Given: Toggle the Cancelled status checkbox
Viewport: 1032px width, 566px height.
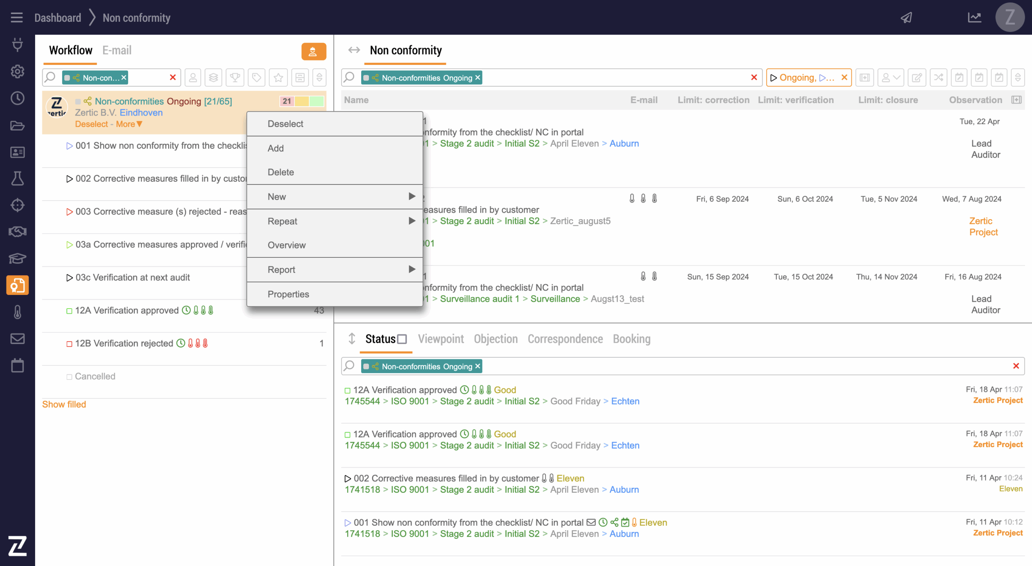Looking at the screenshot, I should click(x=69, y=377).
